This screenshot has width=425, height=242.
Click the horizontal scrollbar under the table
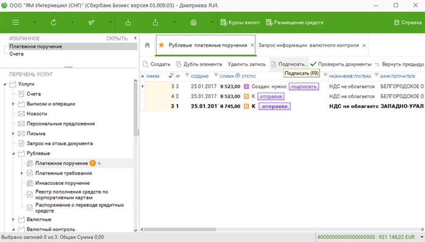pyautogui.click(x=180, y=229)
